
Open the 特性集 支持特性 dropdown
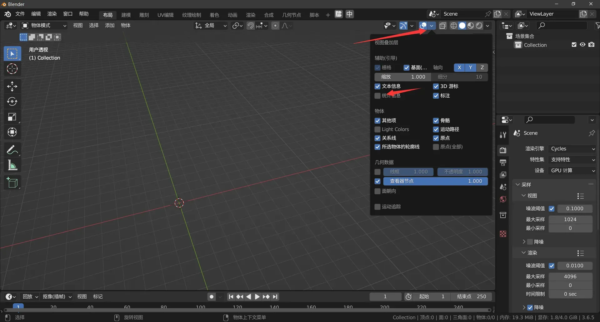tap(572, 160)
